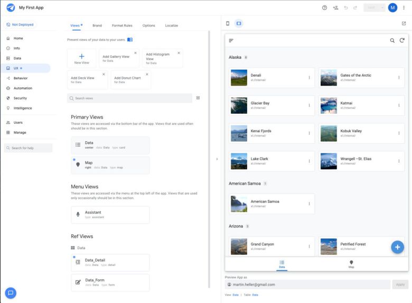Screen dimensions: 412x303
Task: Switch preview to mobile phone view
Action: [x=228, y=23]
